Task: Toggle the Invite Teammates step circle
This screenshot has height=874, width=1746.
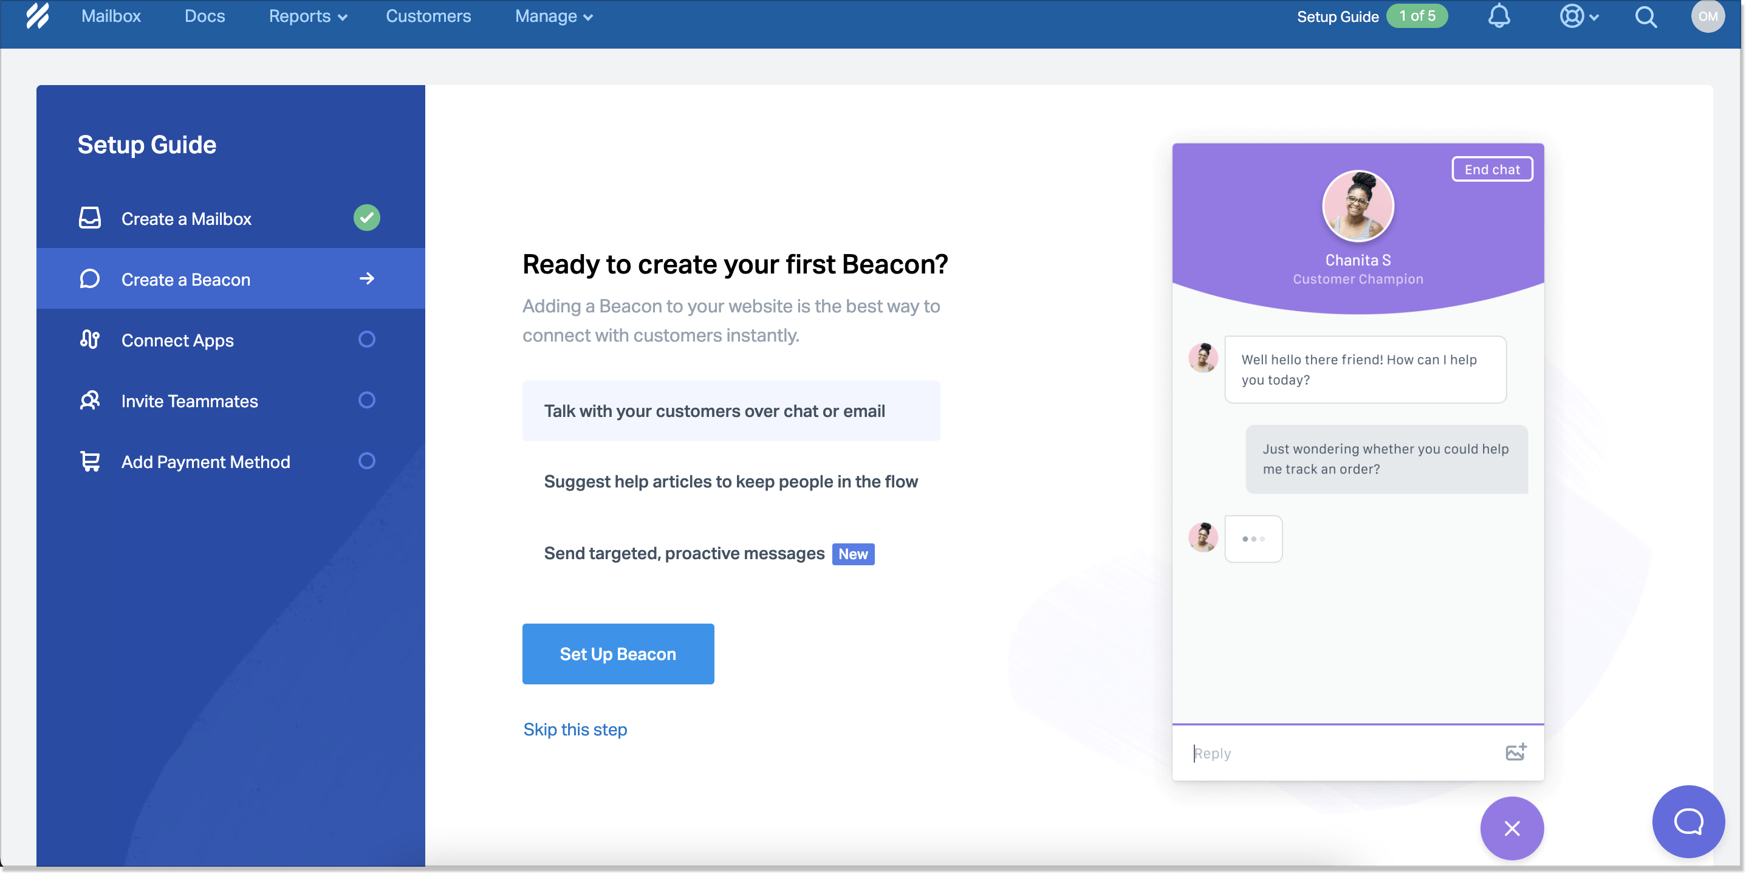Action: tap(366, 400)
